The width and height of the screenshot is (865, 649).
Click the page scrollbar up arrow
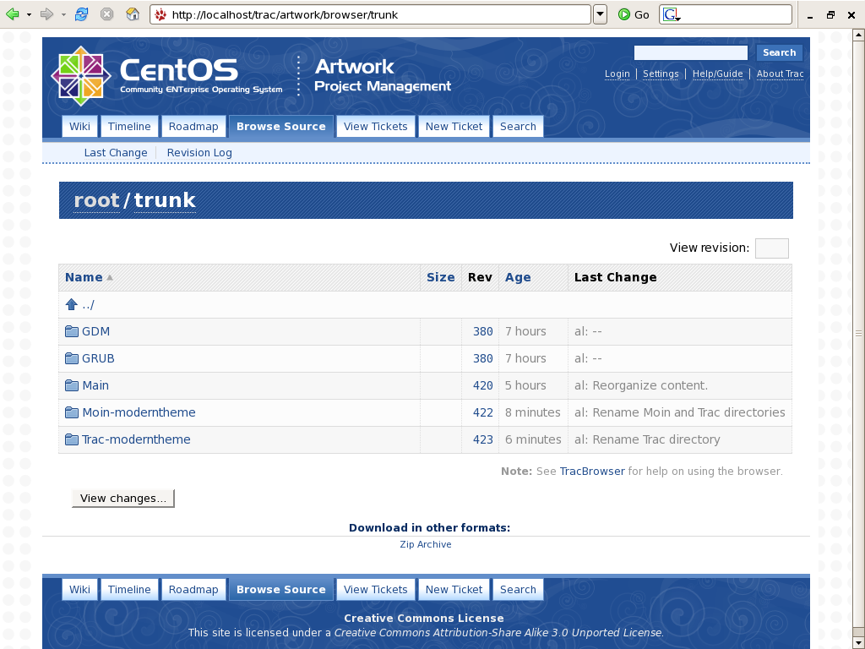[858, 35]
